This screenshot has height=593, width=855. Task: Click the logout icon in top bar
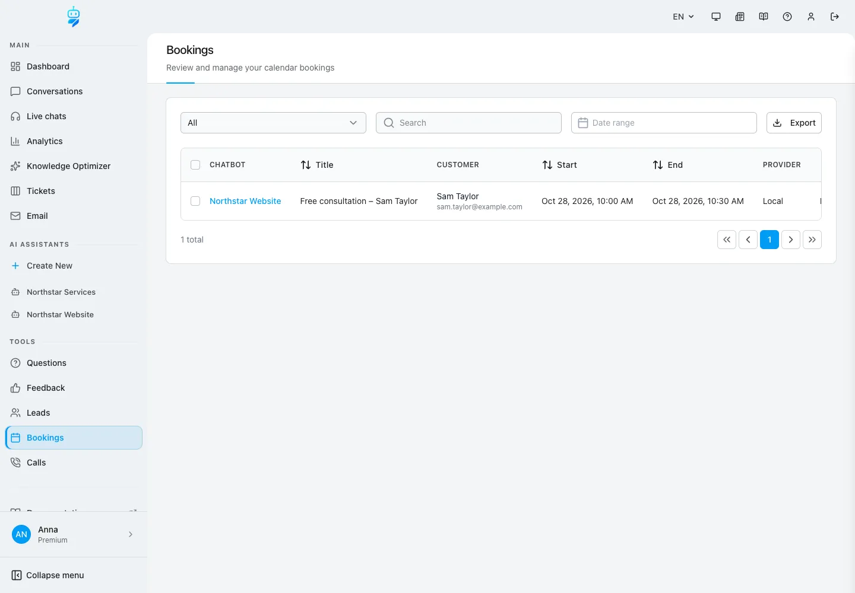835,17
